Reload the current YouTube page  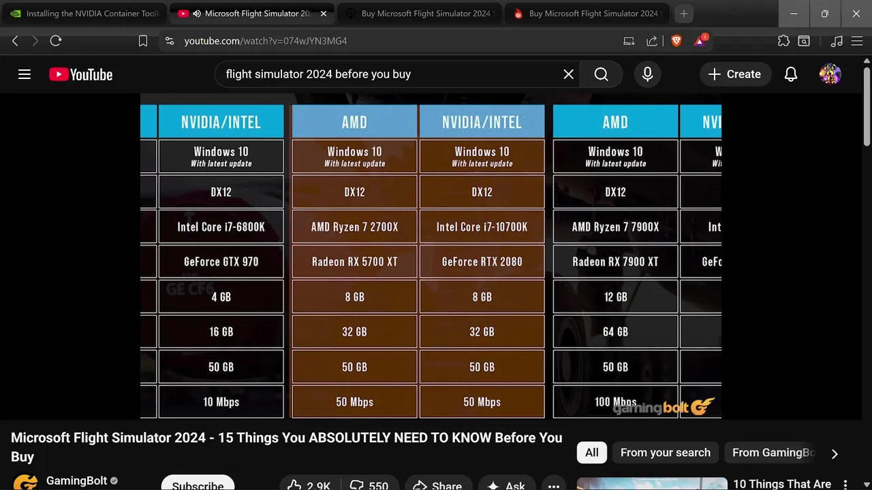[56, 41]
